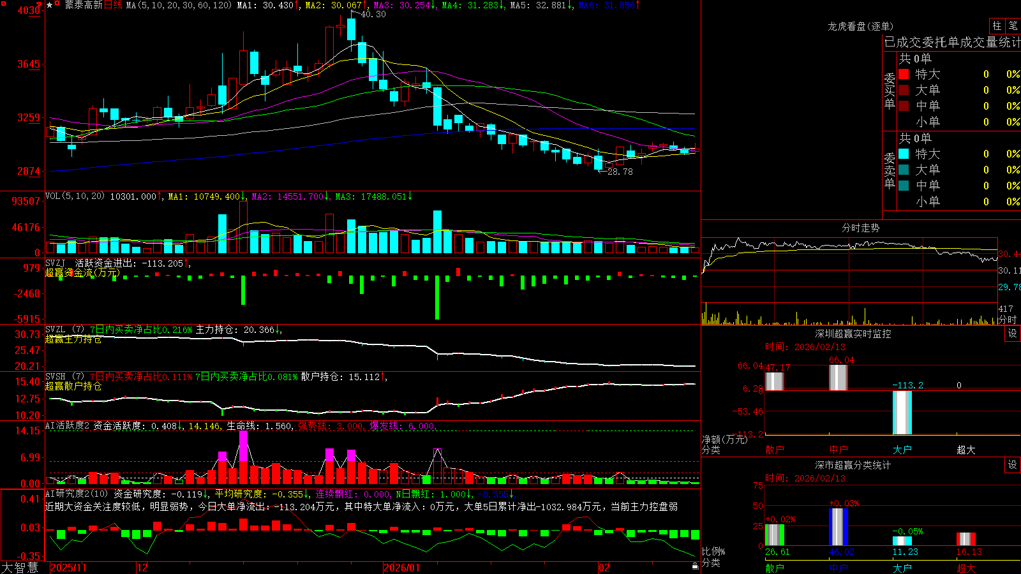Click the 超赢主力持仓 label
This screenshot has width=1021, height=574.
pyautogui.click(x=73, y=339)
